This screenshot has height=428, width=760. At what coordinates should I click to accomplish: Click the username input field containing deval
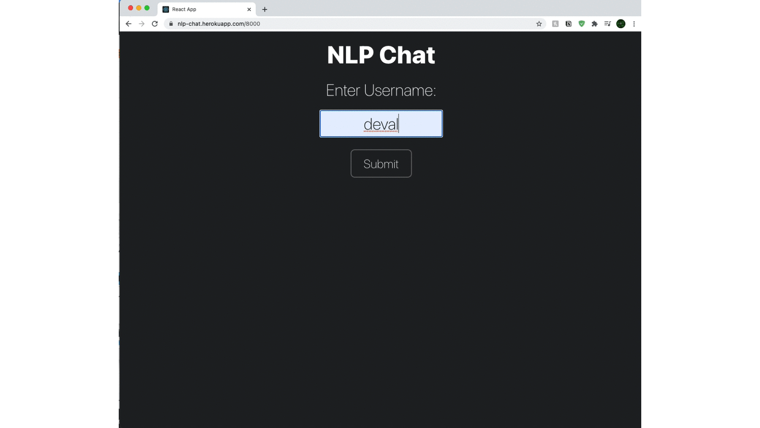click(x=381, y=124)
